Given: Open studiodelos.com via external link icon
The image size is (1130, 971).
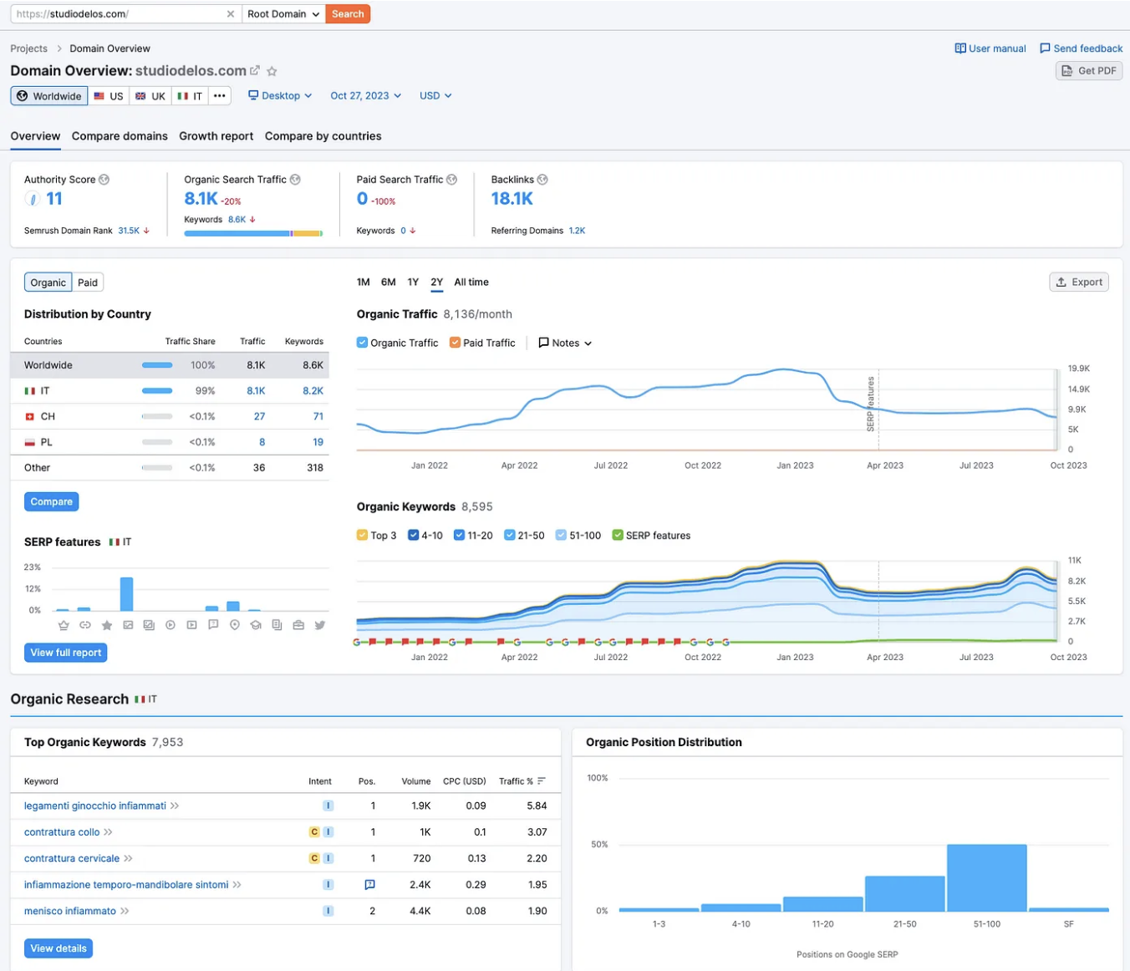Looking at the screenshot, I should pos(255,71).
